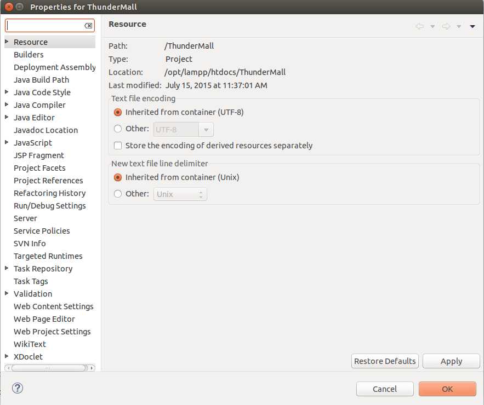484x405 pixels.
Task: Open the Unix line delimiter dropdown
Action: pyautogui.click(x=180, y=194)
